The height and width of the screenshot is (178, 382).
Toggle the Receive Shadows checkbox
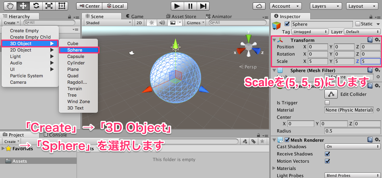(328, 154)
